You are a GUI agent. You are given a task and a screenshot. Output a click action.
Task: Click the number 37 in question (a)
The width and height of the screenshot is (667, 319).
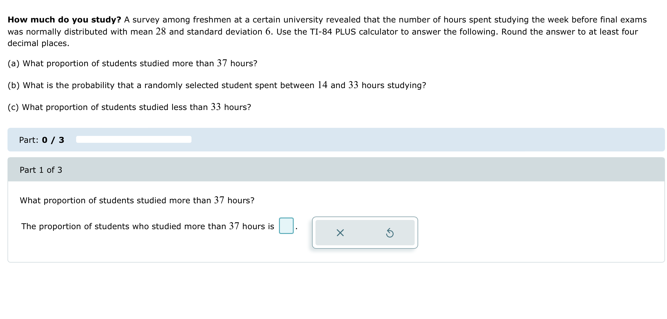(222, 63)
